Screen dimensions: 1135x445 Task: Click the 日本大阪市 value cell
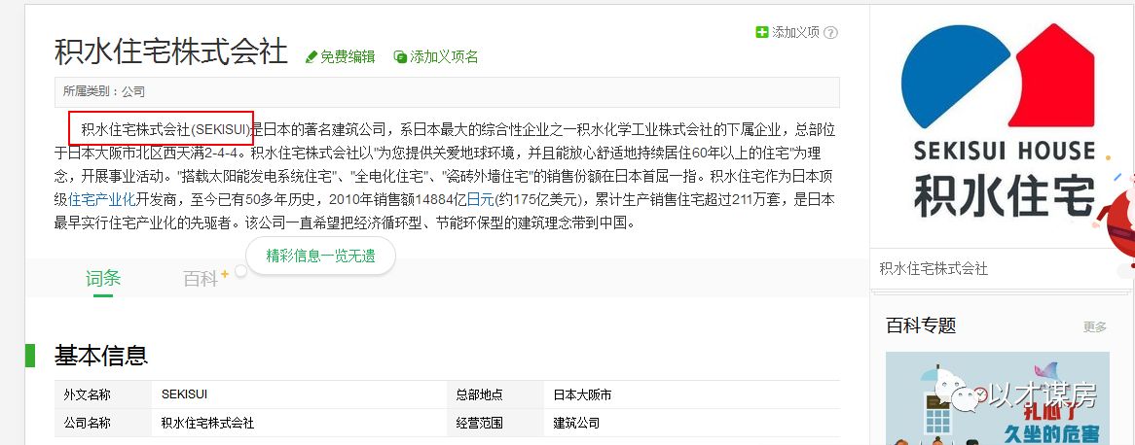click(x=582, y=395)
